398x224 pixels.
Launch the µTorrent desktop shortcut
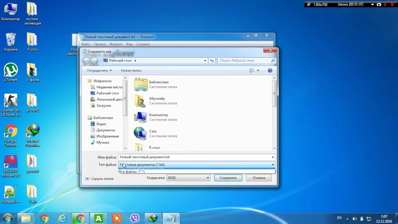pos(11,72)
